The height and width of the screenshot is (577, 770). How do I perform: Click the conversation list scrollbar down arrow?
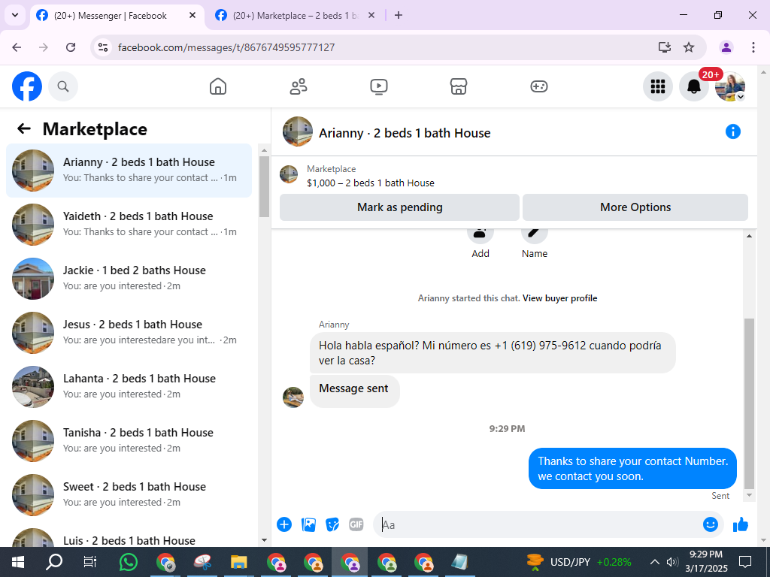[264, 540]
